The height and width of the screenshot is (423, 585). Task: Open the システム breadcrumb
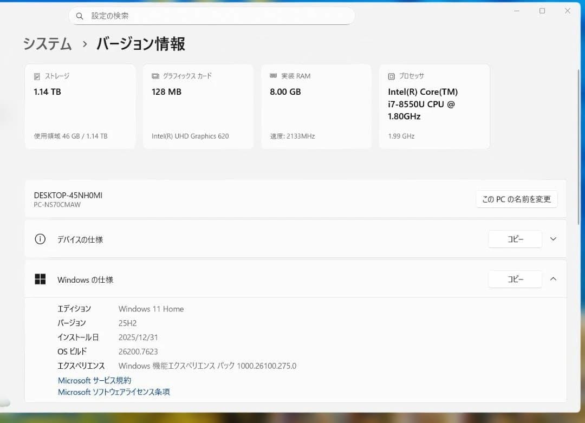tap(47, 44)
